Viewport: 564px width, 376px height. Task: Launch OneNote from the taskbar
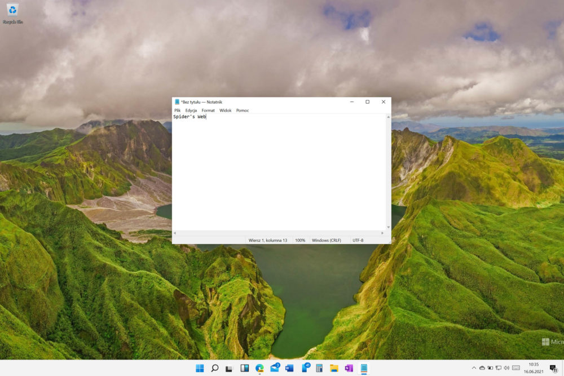click(x=349, y=368)
